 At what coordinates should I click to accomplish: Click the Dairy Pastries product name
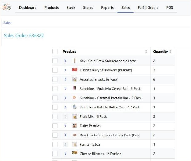[90, 126]
